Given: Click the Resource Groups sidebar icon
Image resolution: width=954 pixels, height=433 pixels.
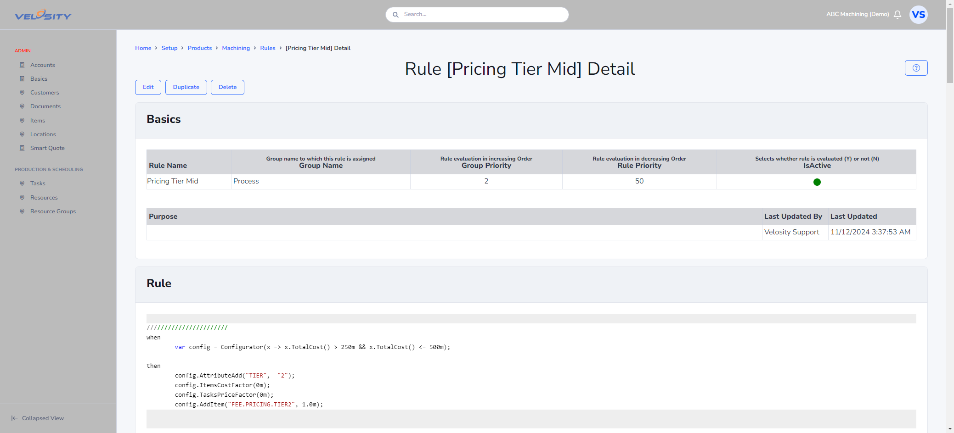Looking at the screenshot, I should 22,211.
